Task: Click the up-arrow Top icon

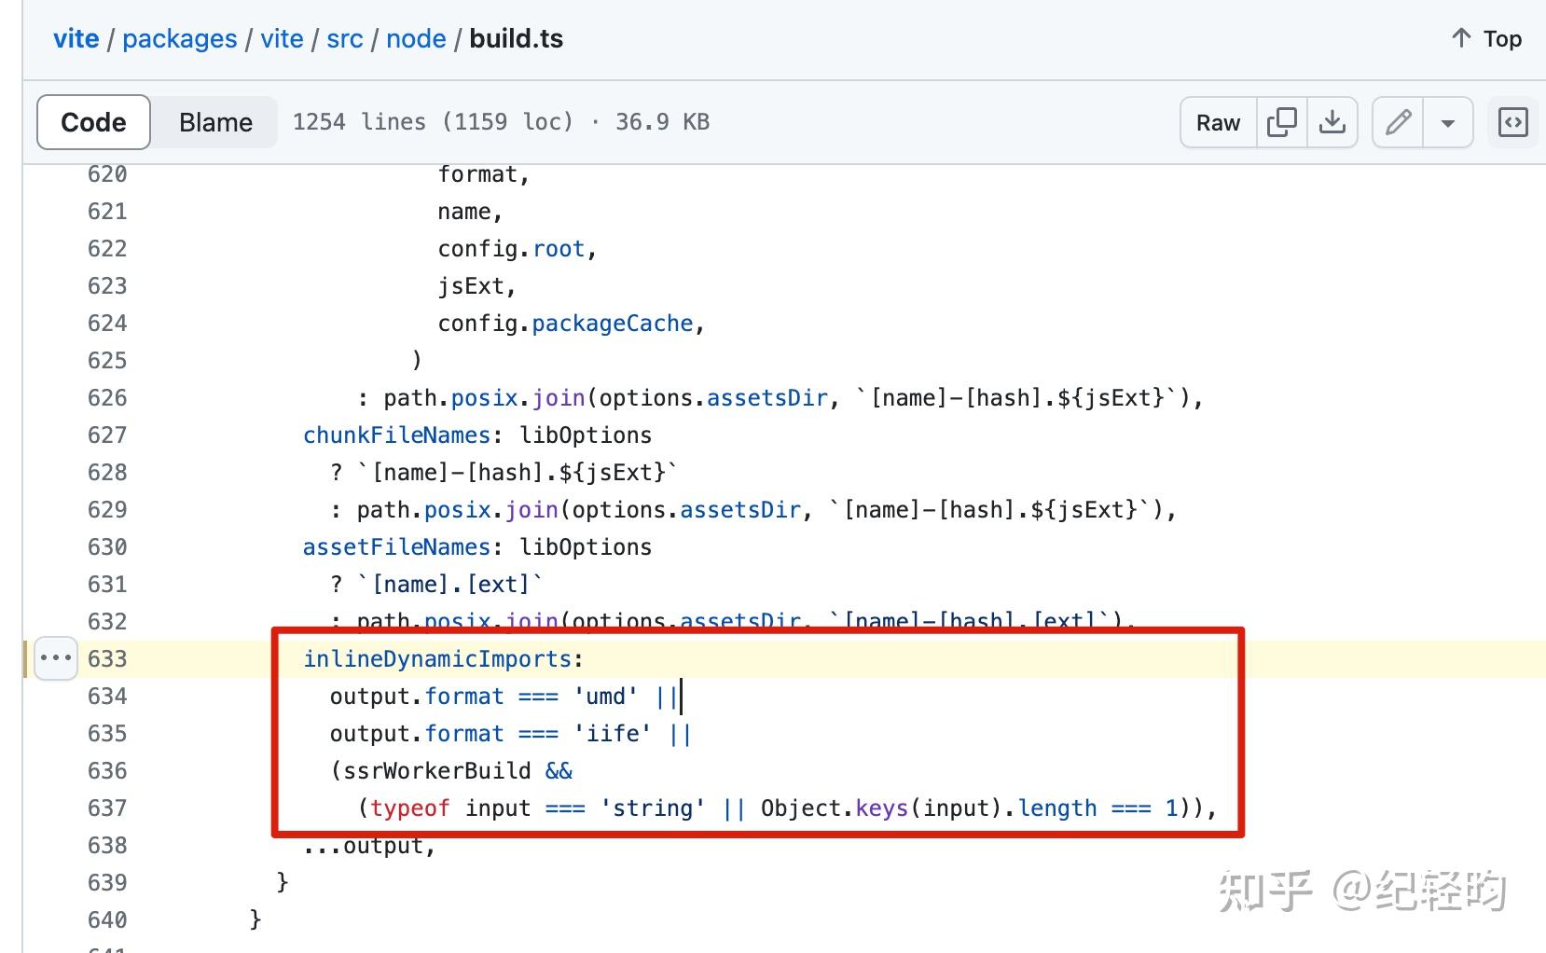Action: 1461,38
